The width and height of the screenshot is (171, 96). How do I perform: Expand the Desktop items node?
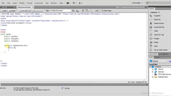pos(153,77)
